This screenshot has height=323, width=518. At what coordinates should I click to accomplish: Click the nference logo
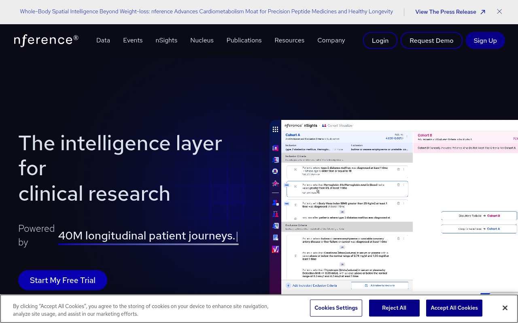click(x=46, y=40)
